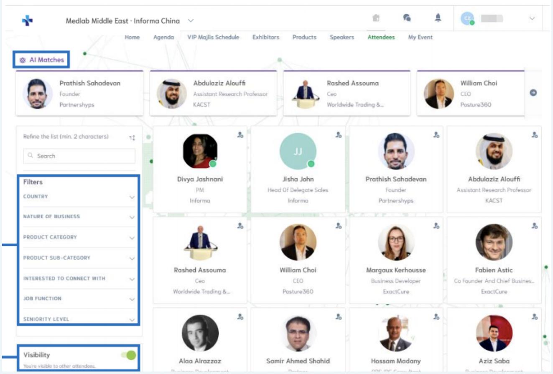This screenshot has width=553, height=374.
Task: Click the home icon in top bar
Action: pyautogui.click(x=376, y=18)
